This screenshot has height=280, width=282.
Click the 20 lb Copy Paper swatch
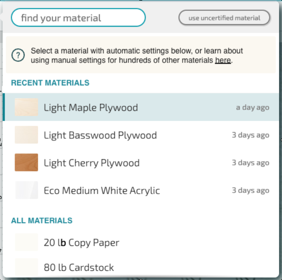click(26, 242)
